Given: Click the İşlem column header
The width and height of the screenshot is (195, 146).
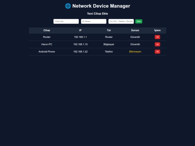Looking at the screenshot, I should point(157,30).
